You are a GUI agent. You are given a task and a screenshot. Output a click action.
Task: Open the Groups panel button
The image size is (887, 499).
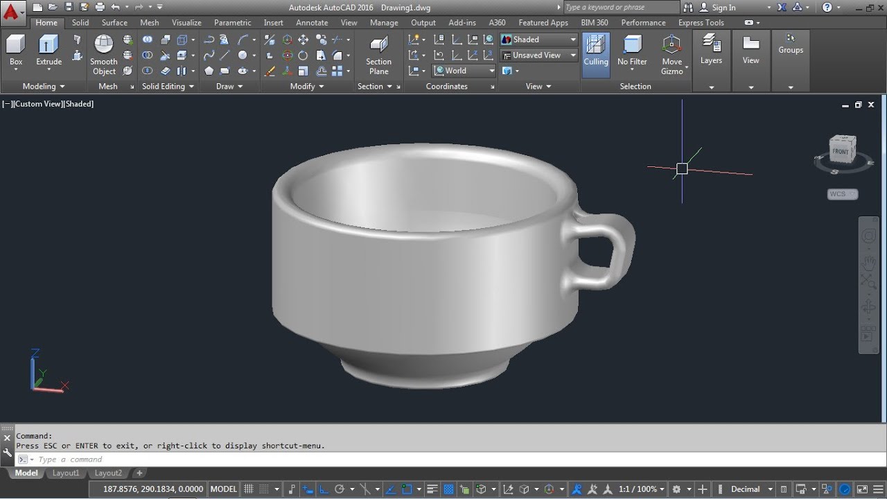click(791, 44)
